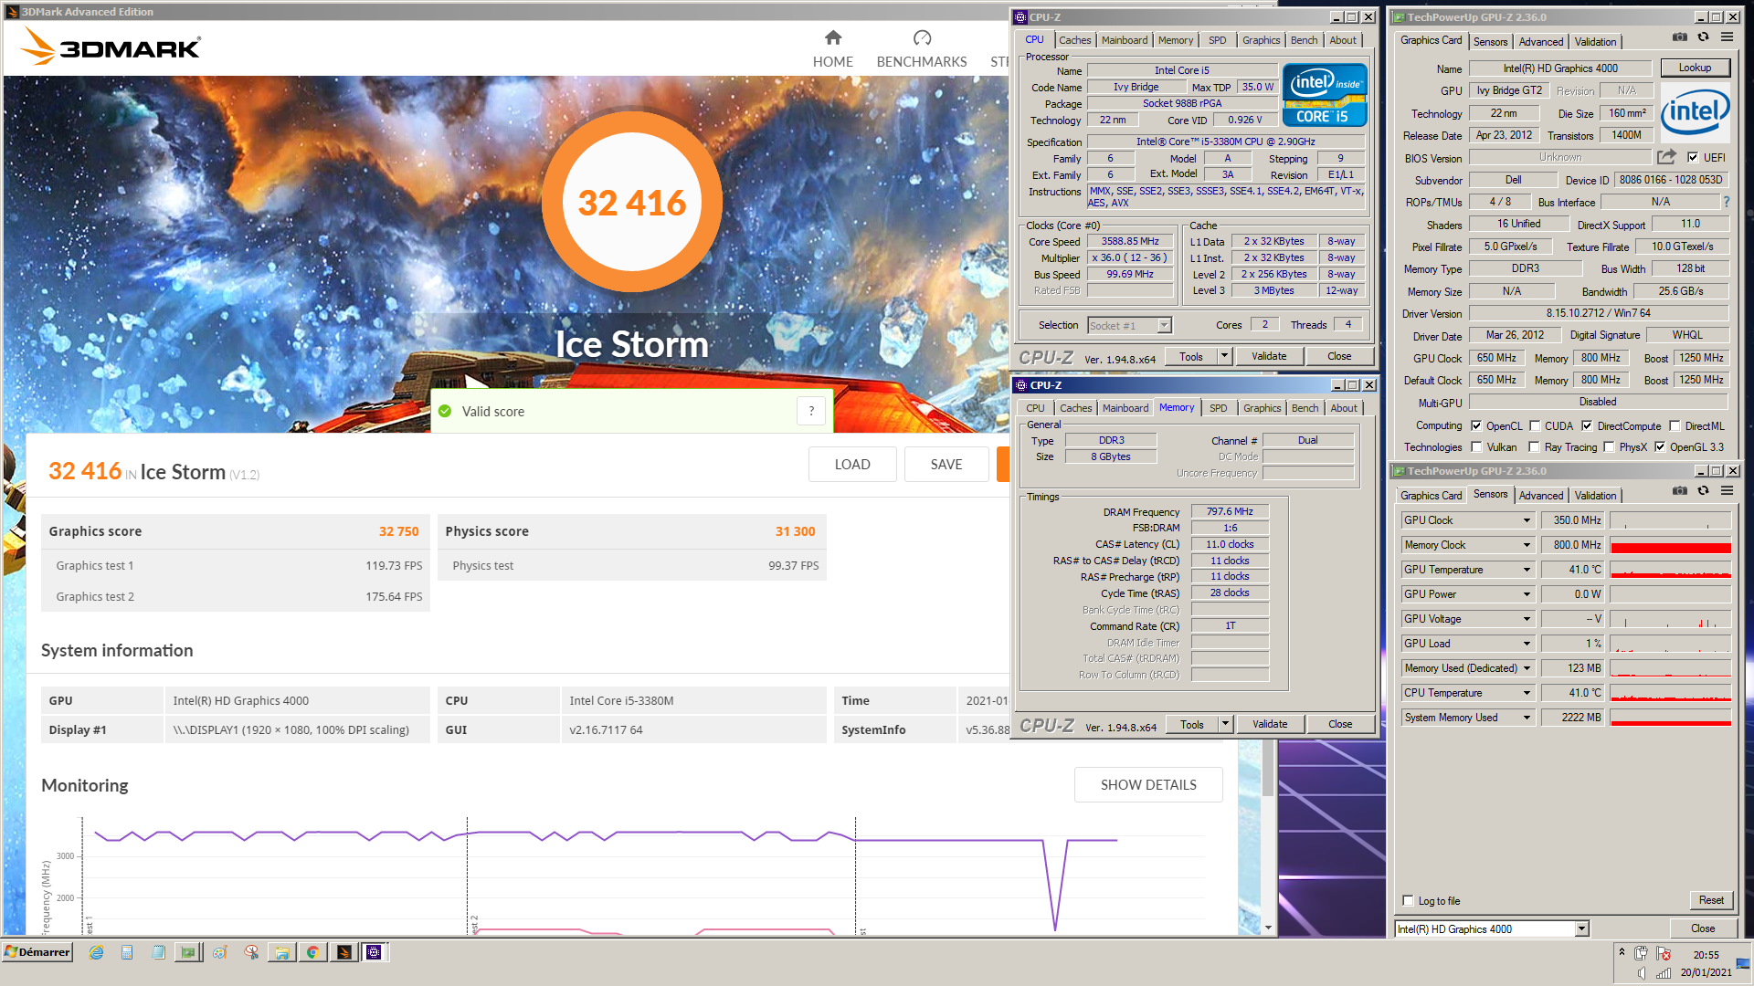Open the HOME house icon in 3DMark
Screen dimensions: 1754x986
coord(832,37)
